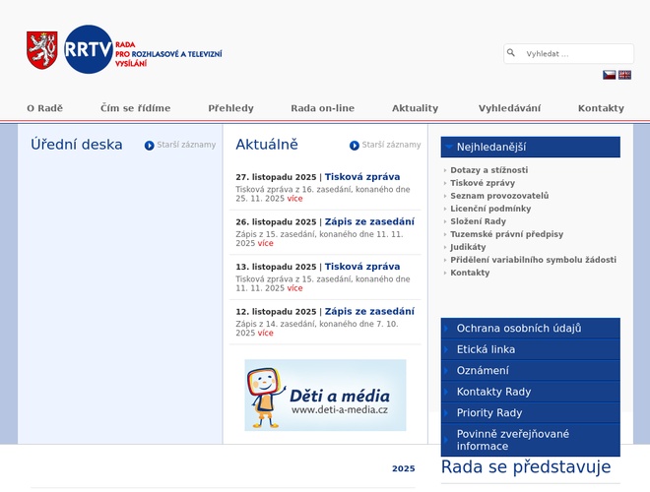
Task: Open the Přehledy menu item
Action: click(230, 108)
